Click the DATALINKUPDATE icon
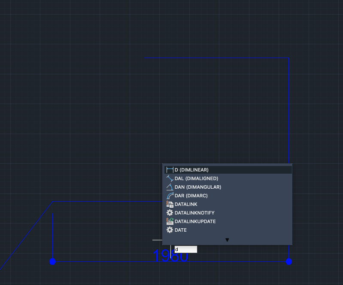343x285 pixels. pyautogui.click(x=170, y=221)
